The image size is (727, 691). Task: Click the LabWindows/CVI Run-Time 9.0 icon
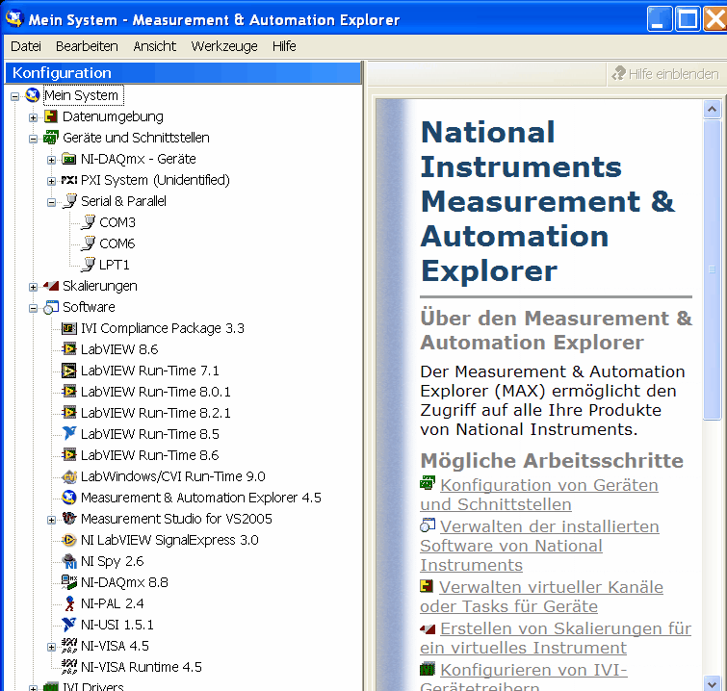[x=69, y=476]
